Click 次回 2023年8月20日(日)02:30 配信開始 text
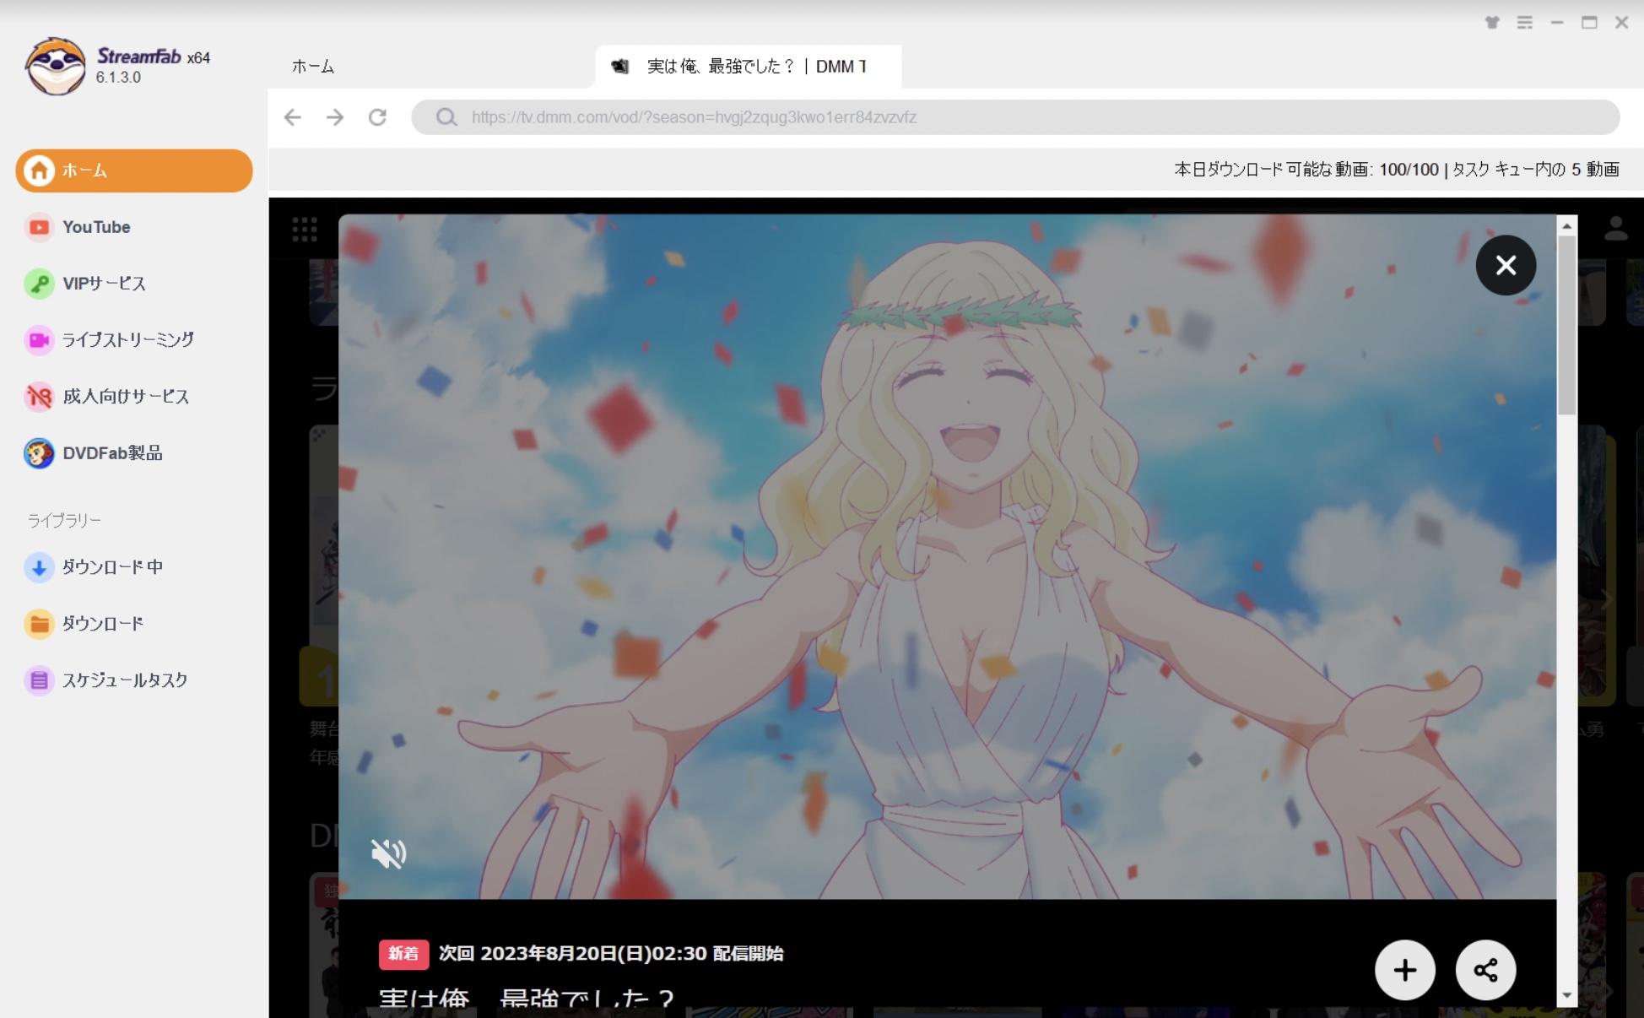 point(611,954)
